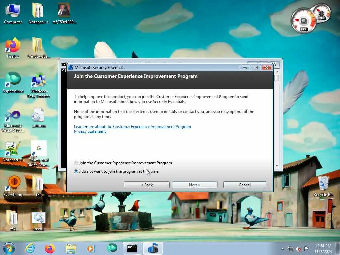Launch Supermium from the desktop shortcut

coord(13,83)
